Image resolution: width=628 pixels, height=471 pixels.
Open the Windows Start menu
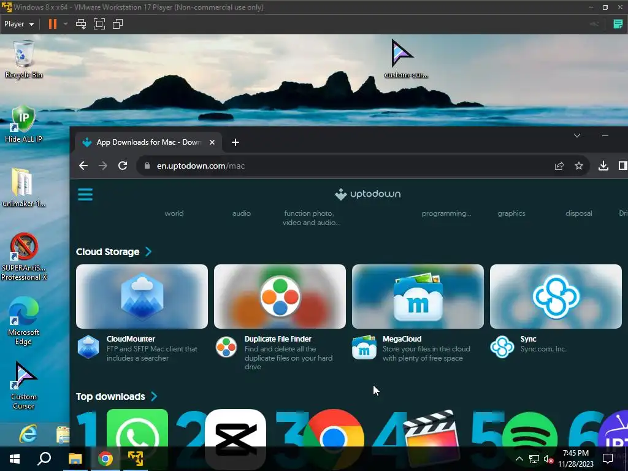[x=15, y=459]
